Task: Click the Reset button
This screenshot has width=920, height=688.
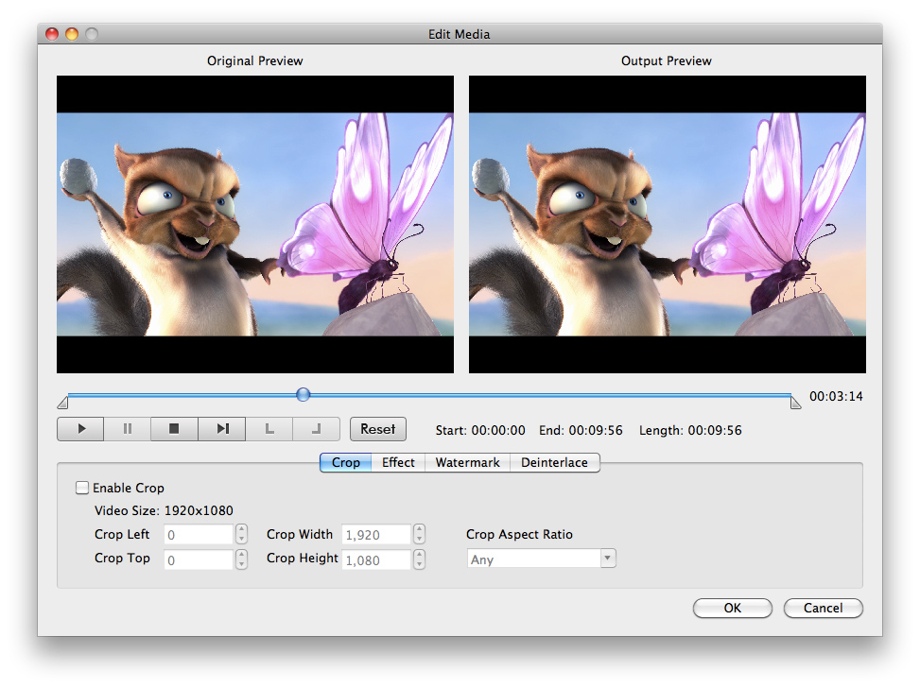Action: click(x=378, y=429)
